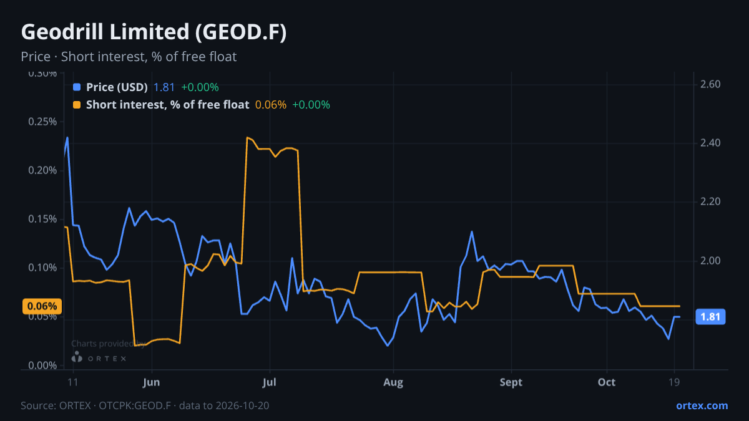
Task: Click the green +0.00% next to Price
Action: [x=200, y=87]
